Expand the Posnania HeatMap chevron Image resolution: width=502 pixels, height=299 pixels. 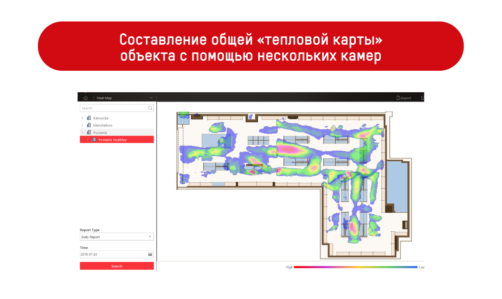coord(88,140)
